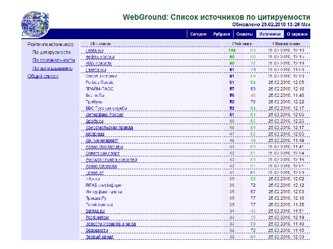Click Рейтинги источников sidebar heading
Image resolution: width=333 pixels, height=249 pixels.
tap(50, 44)
